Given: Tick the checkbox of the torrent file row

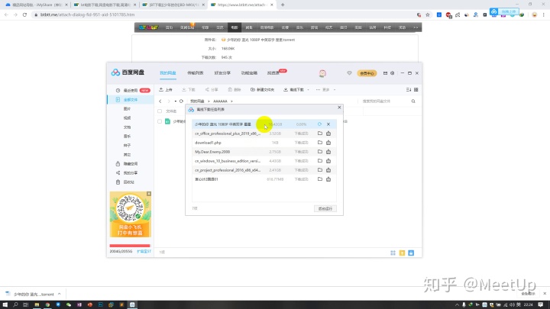Looking at the screenshot, I should click(160, 121).
